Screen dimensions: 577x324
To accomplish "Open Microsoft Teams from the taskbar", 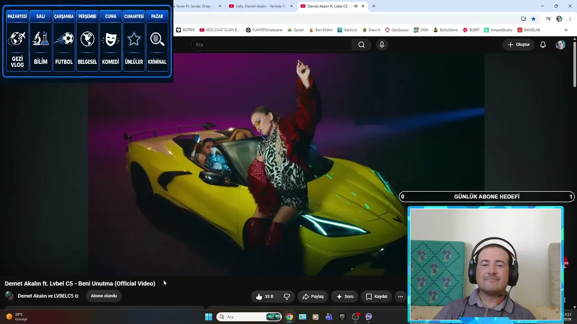I will point(329,317).
